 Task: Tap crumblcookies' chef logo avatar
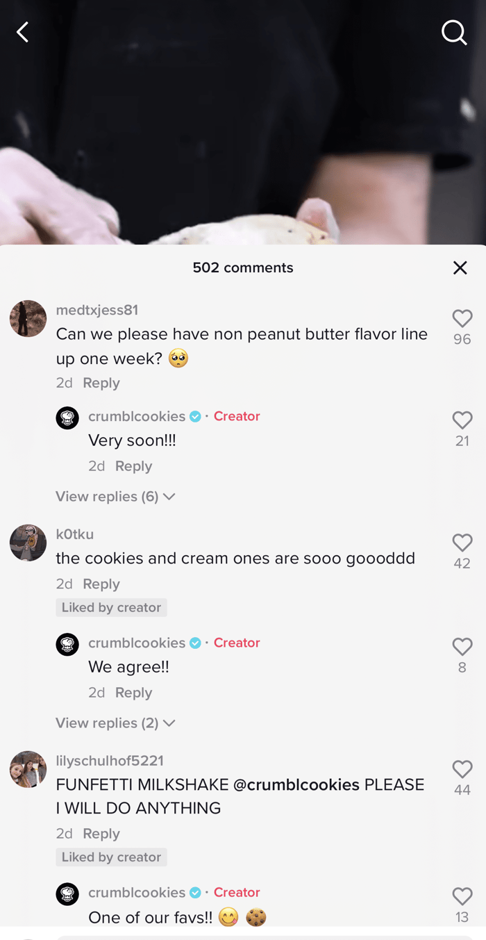(67, 418)
